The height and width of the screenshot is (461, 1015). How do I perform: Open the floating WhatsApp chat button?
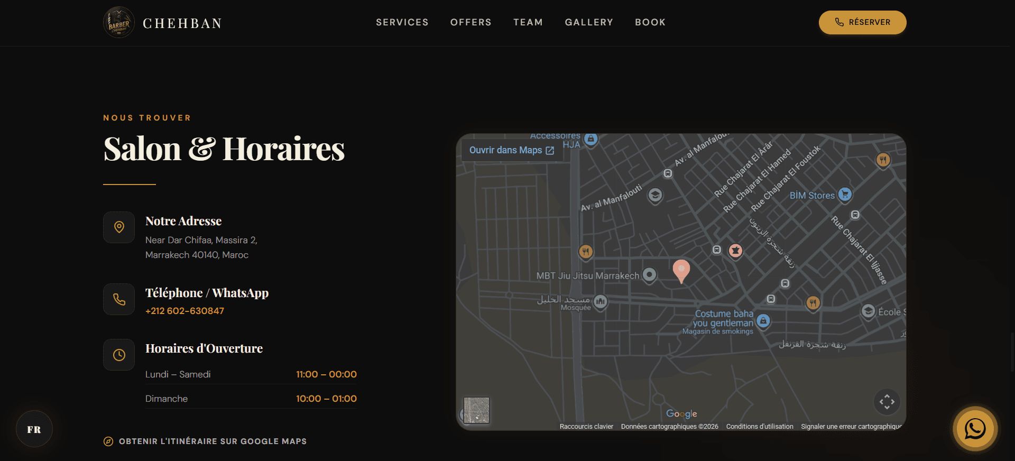[975, 429]
